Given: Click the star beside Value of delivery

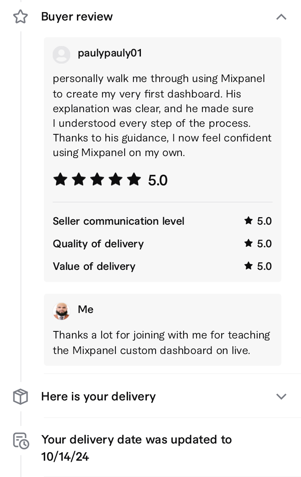Looking at the screenshot, I should 249,266.
